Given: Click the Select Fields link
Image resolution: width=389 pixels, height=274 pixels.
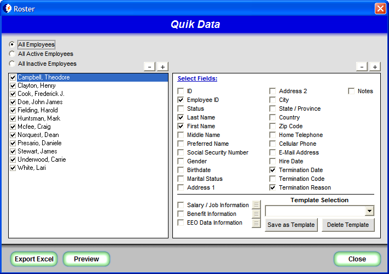Looking at the screenshot, I should tap(198, 78).
